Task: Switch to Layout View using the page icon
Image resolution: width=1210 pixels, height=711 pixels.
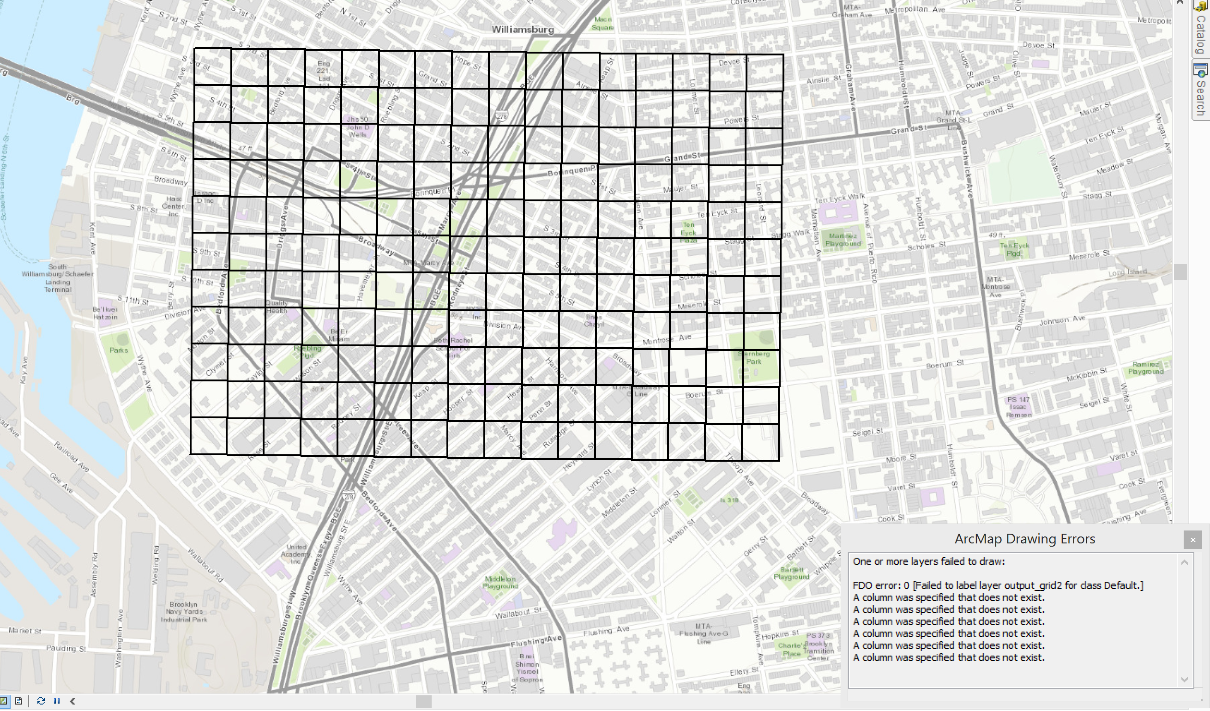Action: [x=18, y=702]
